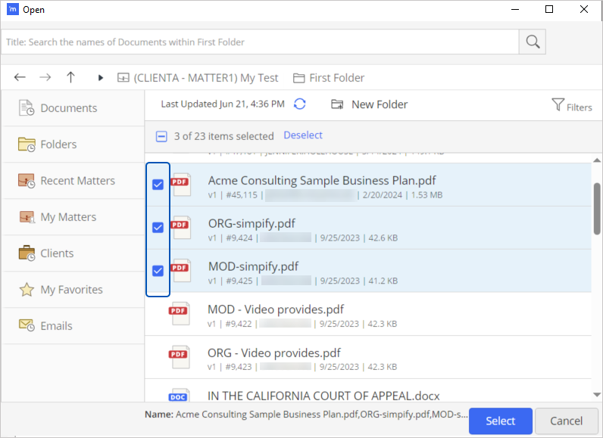Image resolution: width=603 pixels, height=438 pixels.
Task: Click in the Title search input field
Action: tap(260, 42)
